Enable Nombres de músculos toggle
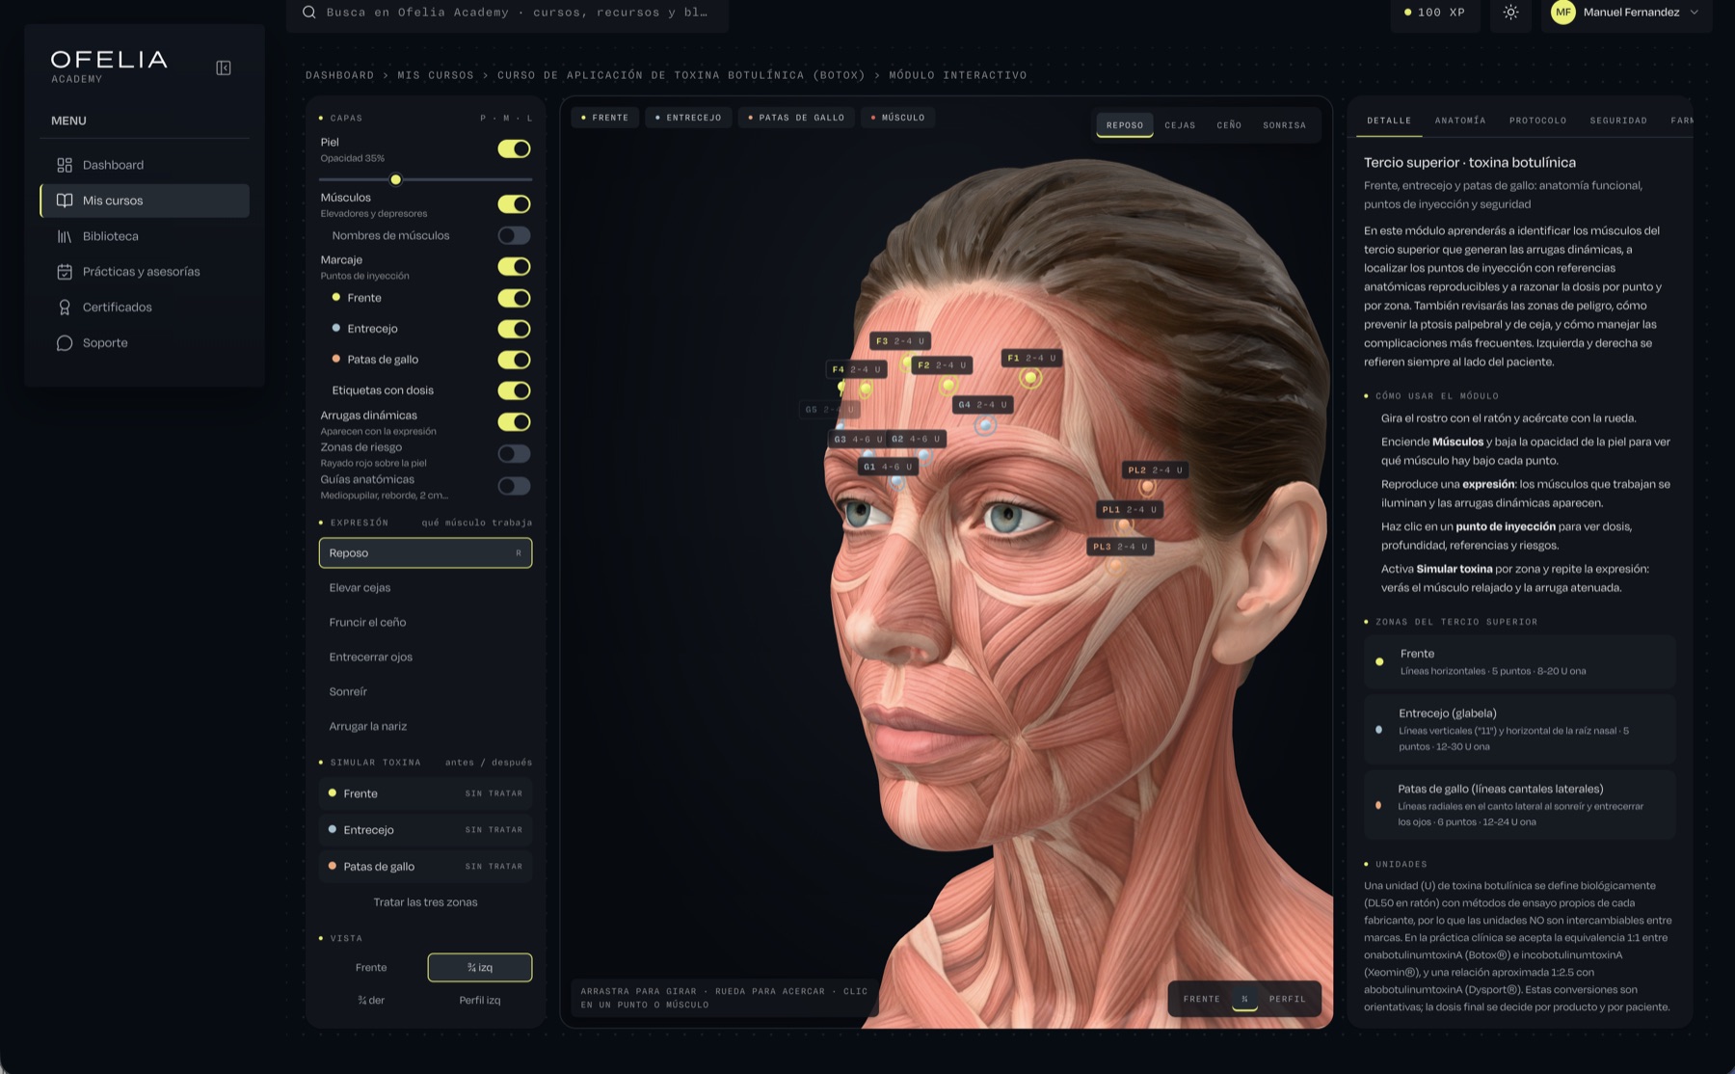The width and height of the screenshot is (1735, 1074). 514,235
